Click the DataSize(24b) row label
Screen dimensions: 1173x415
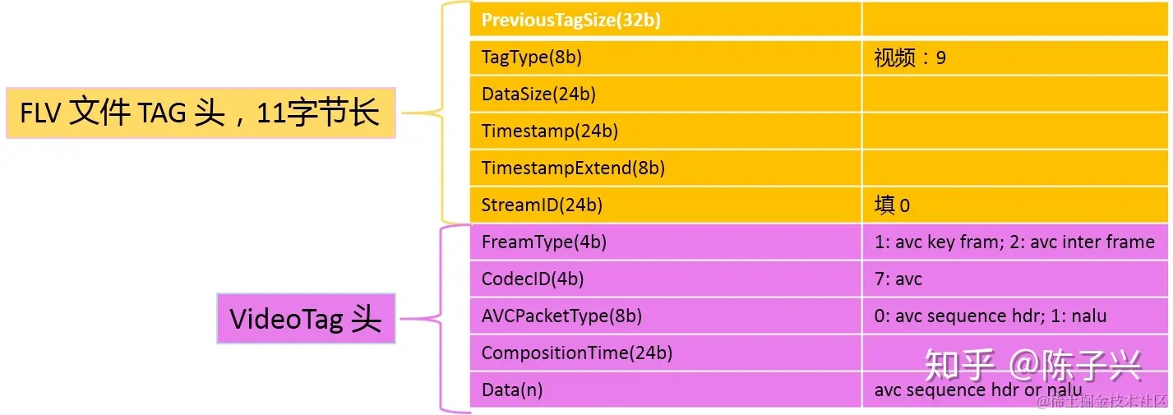[665, 95]
